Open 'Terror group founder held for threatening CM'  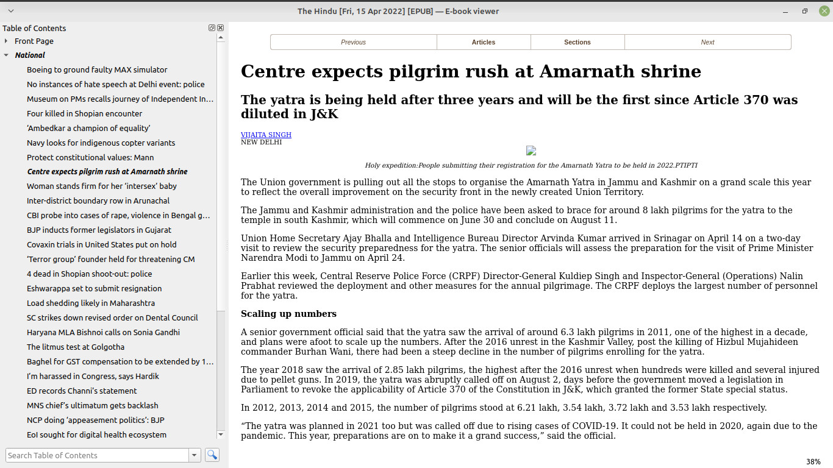(x=111, y=259)
